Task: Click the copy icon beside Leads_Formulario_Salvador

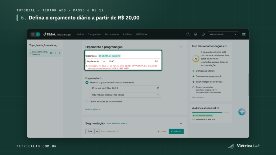Action: [51, 53]
